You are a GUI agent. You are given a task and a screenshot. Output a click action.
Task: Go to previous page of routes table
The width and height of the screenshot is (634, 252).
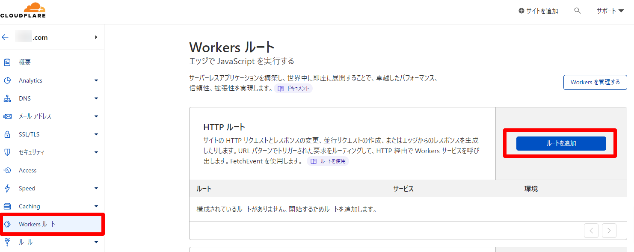pos(591,231)
